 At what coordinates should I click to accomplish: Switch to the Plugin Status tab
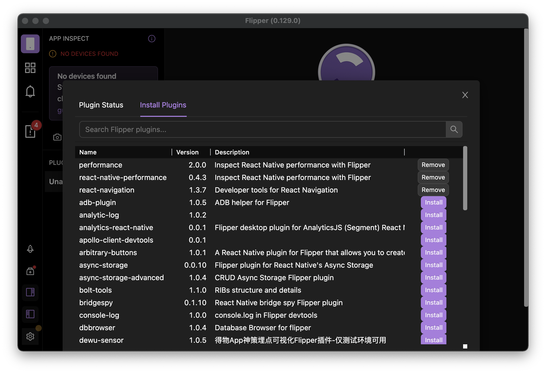(x=101, y=105)
